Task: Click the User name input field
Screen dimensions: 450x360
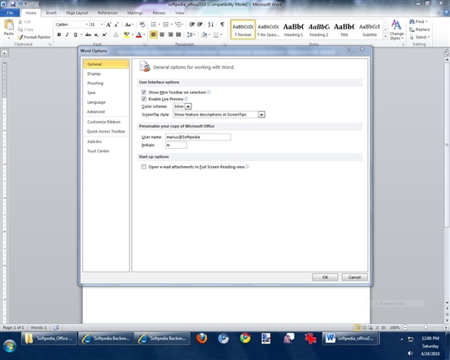Action: point(198,137)
